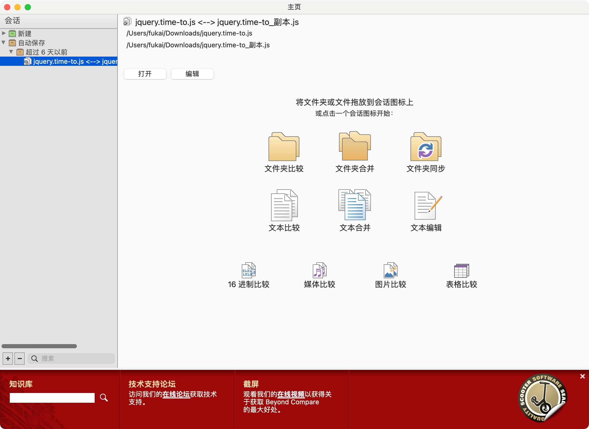The image size is (589, 429).
Task: Collapse the 自动保存 tree folder
Action: point(4,42)
